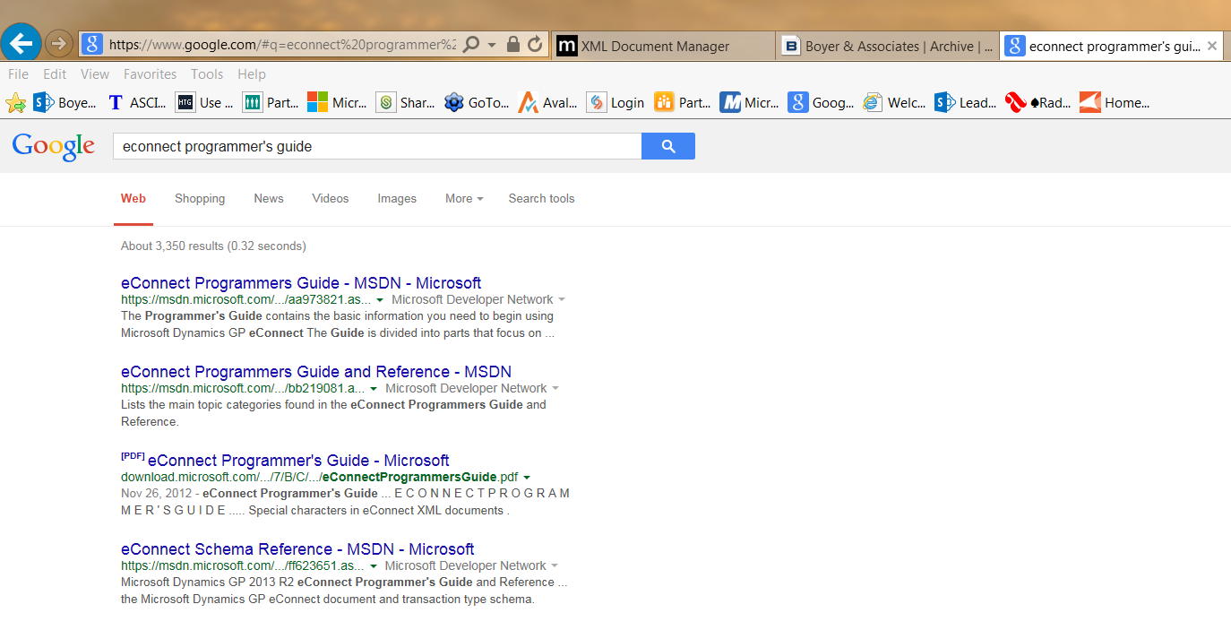This screenshot has width=1231, height=630.
Task: Open the Home... bookmark
Action: 1115,103
